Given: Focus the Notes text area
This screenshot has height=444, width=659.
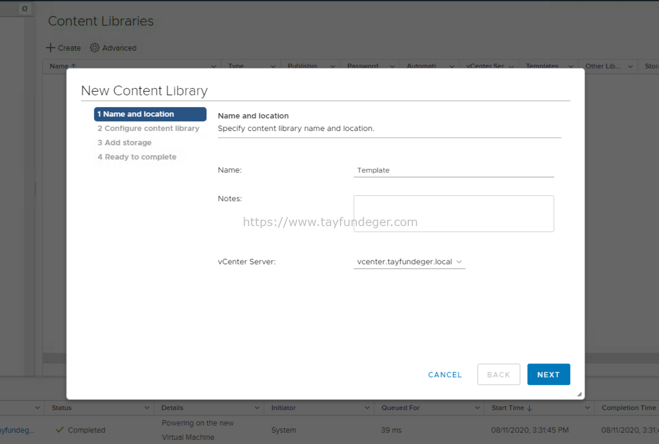Looking at the screenshot, I should tap(453, 214).
